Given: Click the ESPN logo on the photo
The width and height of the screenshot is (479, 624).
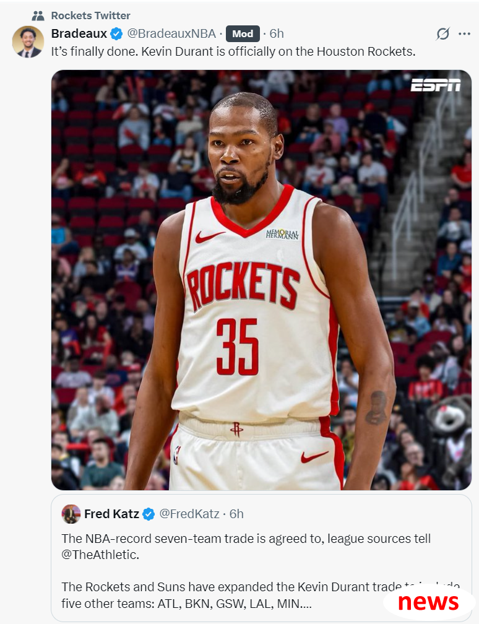Looking at the screenshot, I should 436,85.
